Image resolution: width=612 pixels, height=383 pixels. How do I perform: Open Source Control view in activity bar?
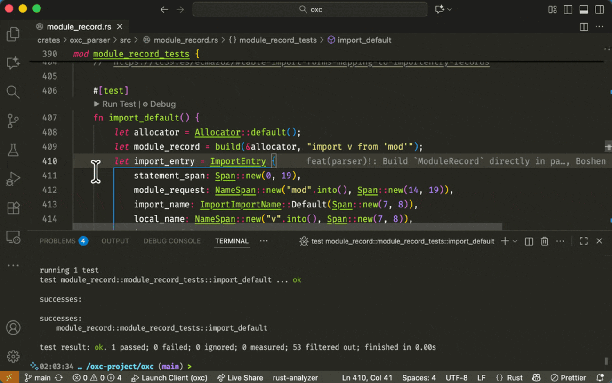coord(13,121)
